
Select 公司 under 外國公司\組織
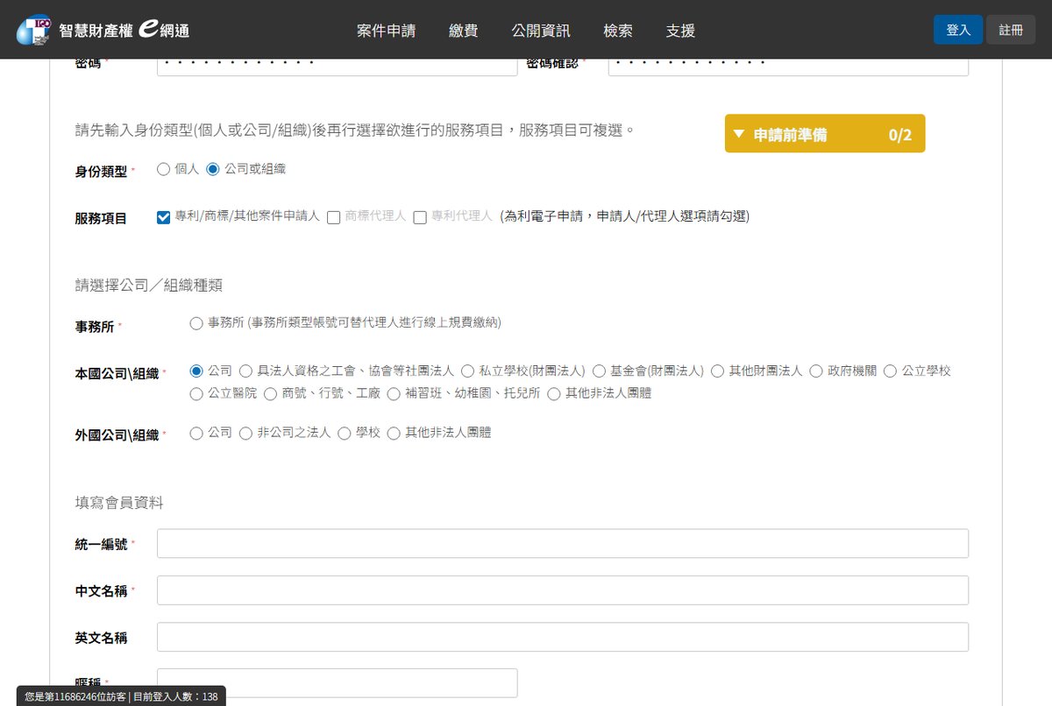196,433
